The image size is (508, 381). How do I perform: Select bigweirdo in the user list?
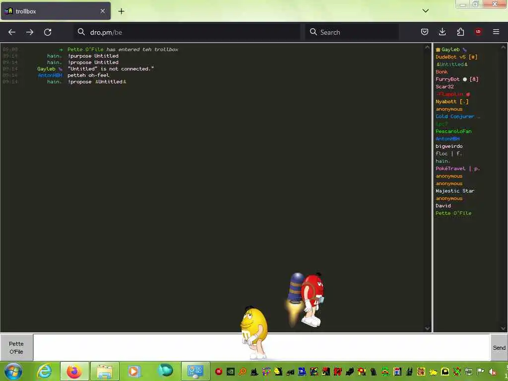pos(449,146)
